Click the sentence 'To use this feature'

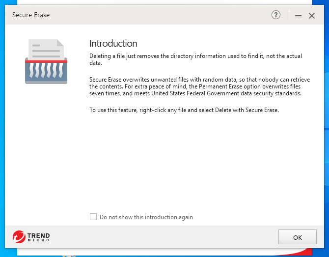(184, 110)
